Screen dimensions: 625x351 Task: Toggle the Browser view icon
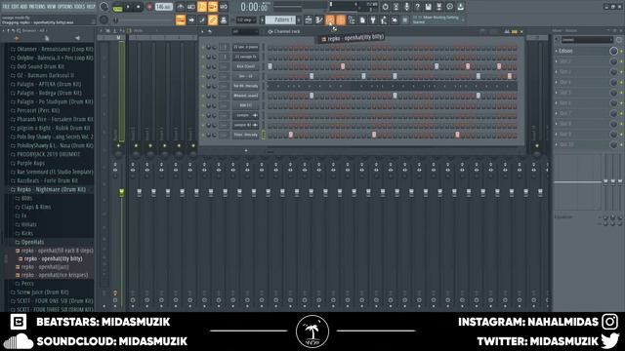352,19
